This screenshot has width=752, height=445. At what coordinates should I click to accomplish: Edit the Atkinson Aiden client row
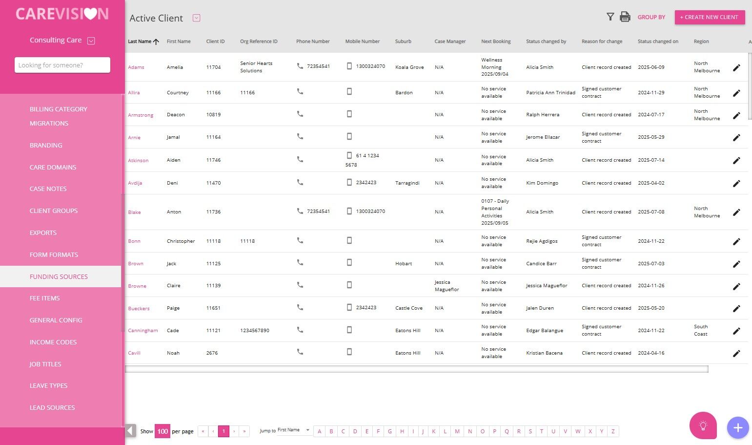tap(736, 161)
